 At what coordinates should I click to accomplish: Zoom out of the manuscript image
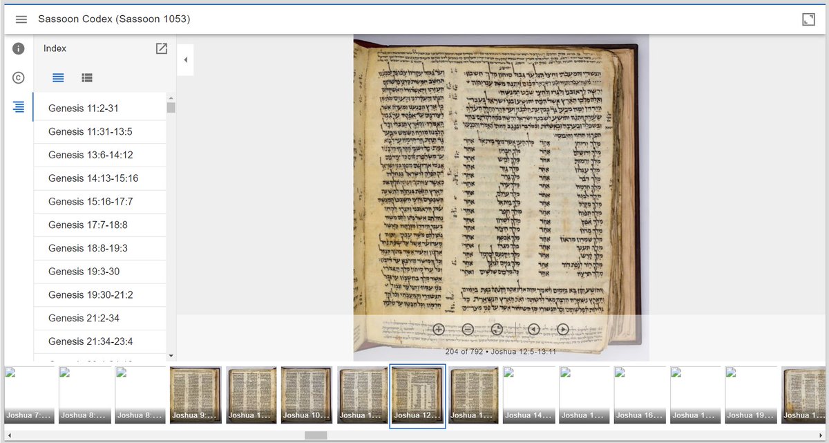click(468, 329)
